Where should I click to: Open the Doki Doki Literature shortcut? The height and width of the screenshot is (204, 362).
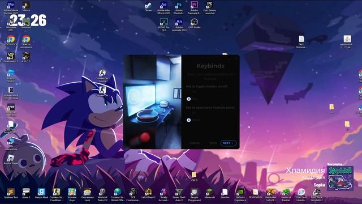(x=301, y=195)
